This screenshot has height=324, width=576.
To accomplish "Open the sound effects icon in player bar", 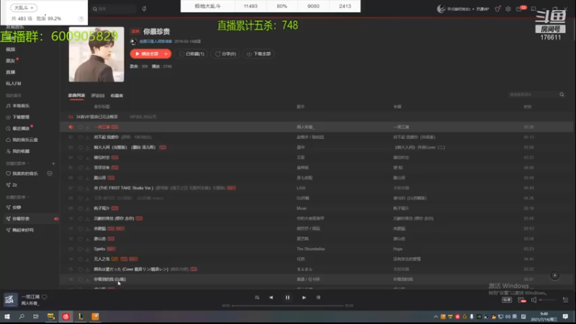I will [x=521, y=300].
